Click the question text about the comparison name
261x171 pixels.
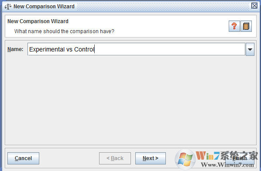[x=64, y=31]
